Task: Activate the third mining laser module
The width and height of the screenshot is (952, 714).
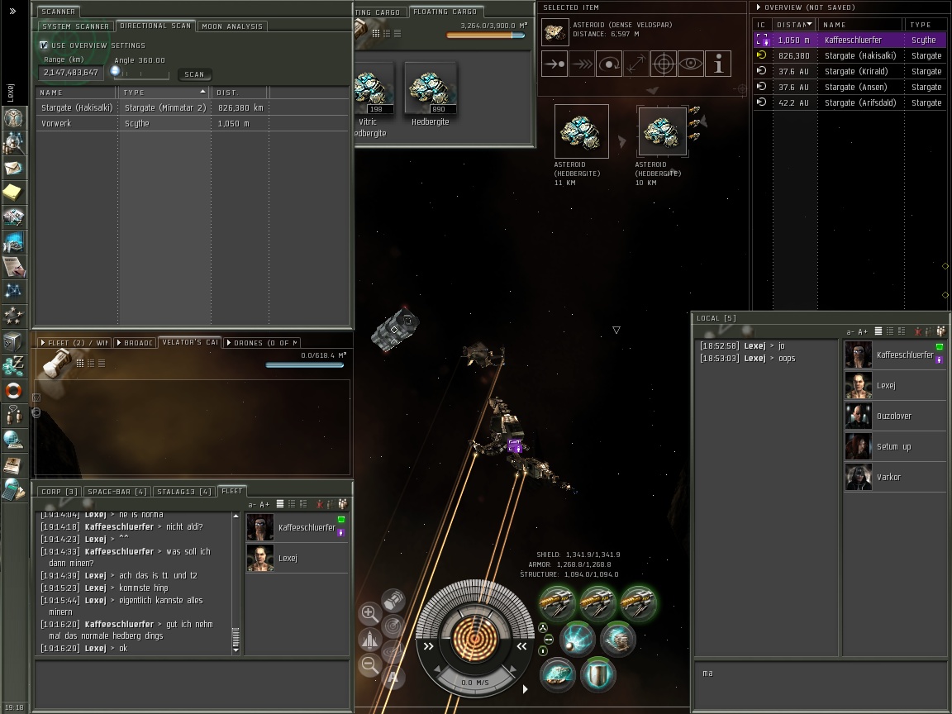Action: point(638,603)
